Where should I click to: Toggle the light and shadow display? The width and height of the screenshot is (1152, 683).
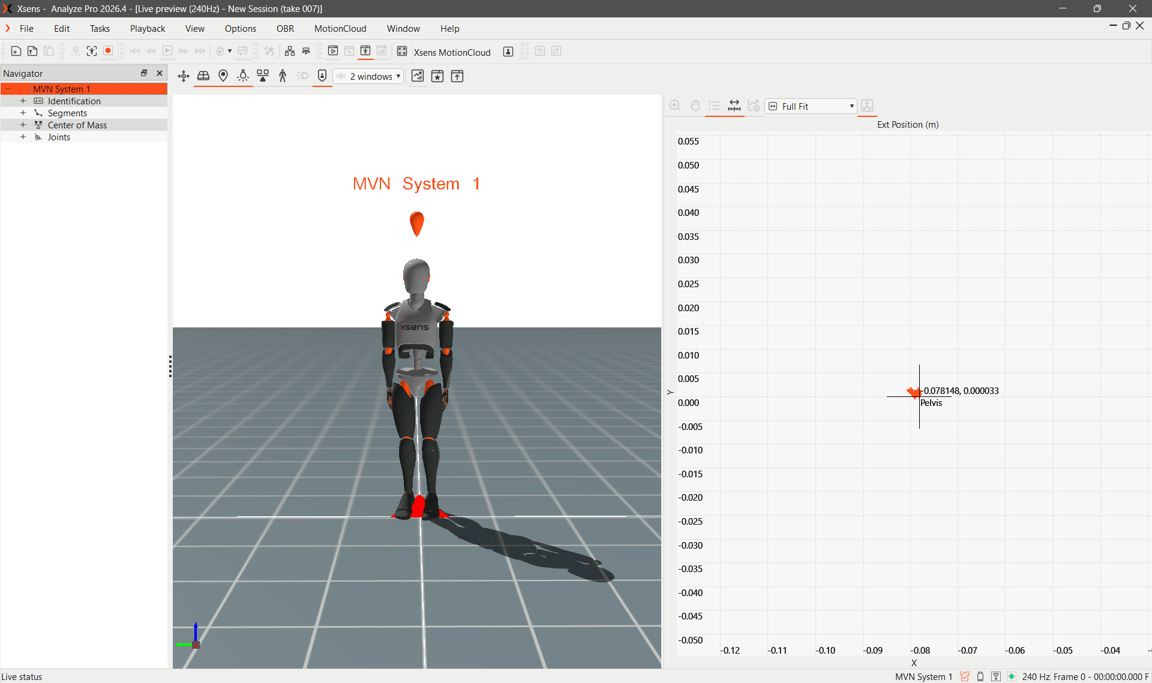[x=243, y=76]
